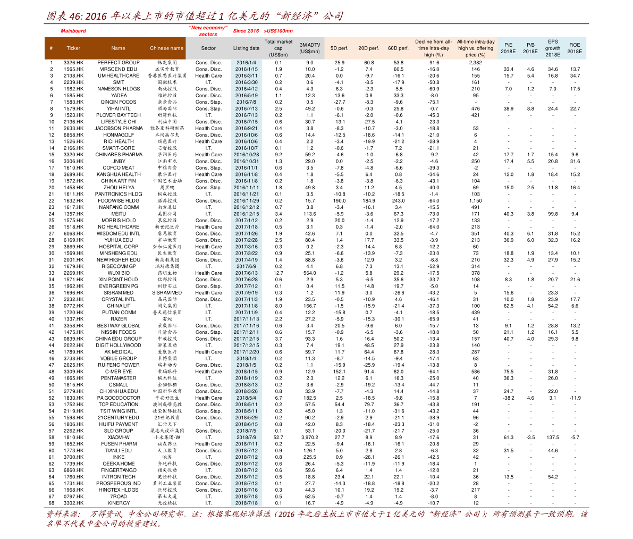Click the Listing date column header
The image size is (633, 539).
point(246,48)
